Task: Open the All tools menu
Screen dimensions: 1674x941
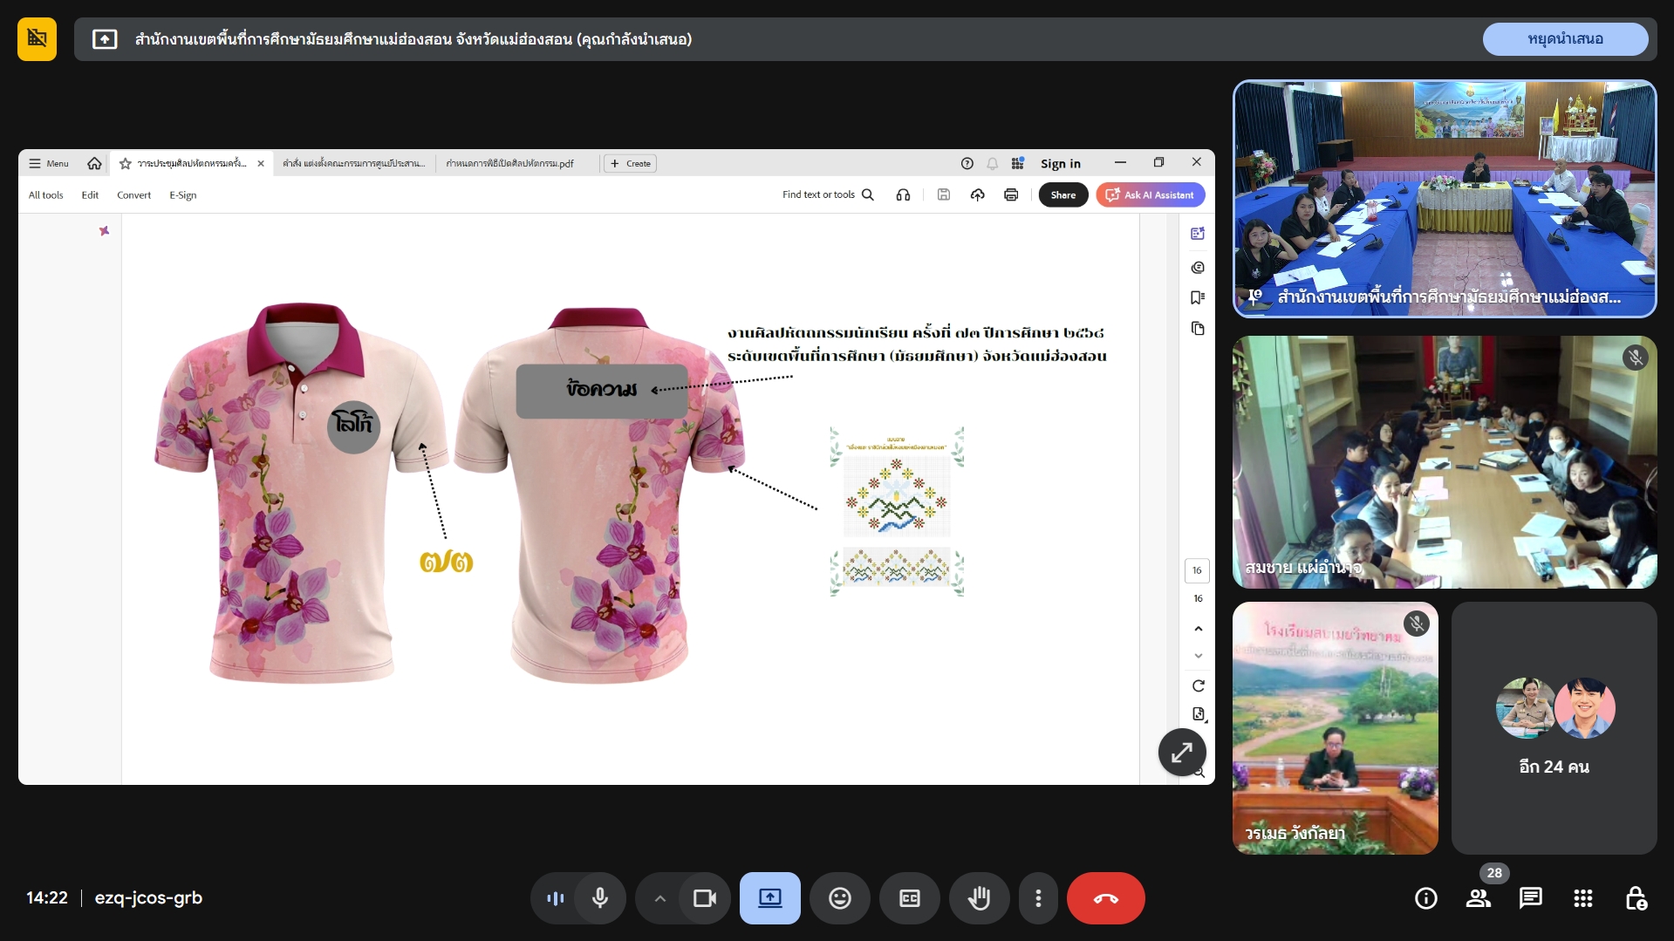Action: tap(45, 195)
